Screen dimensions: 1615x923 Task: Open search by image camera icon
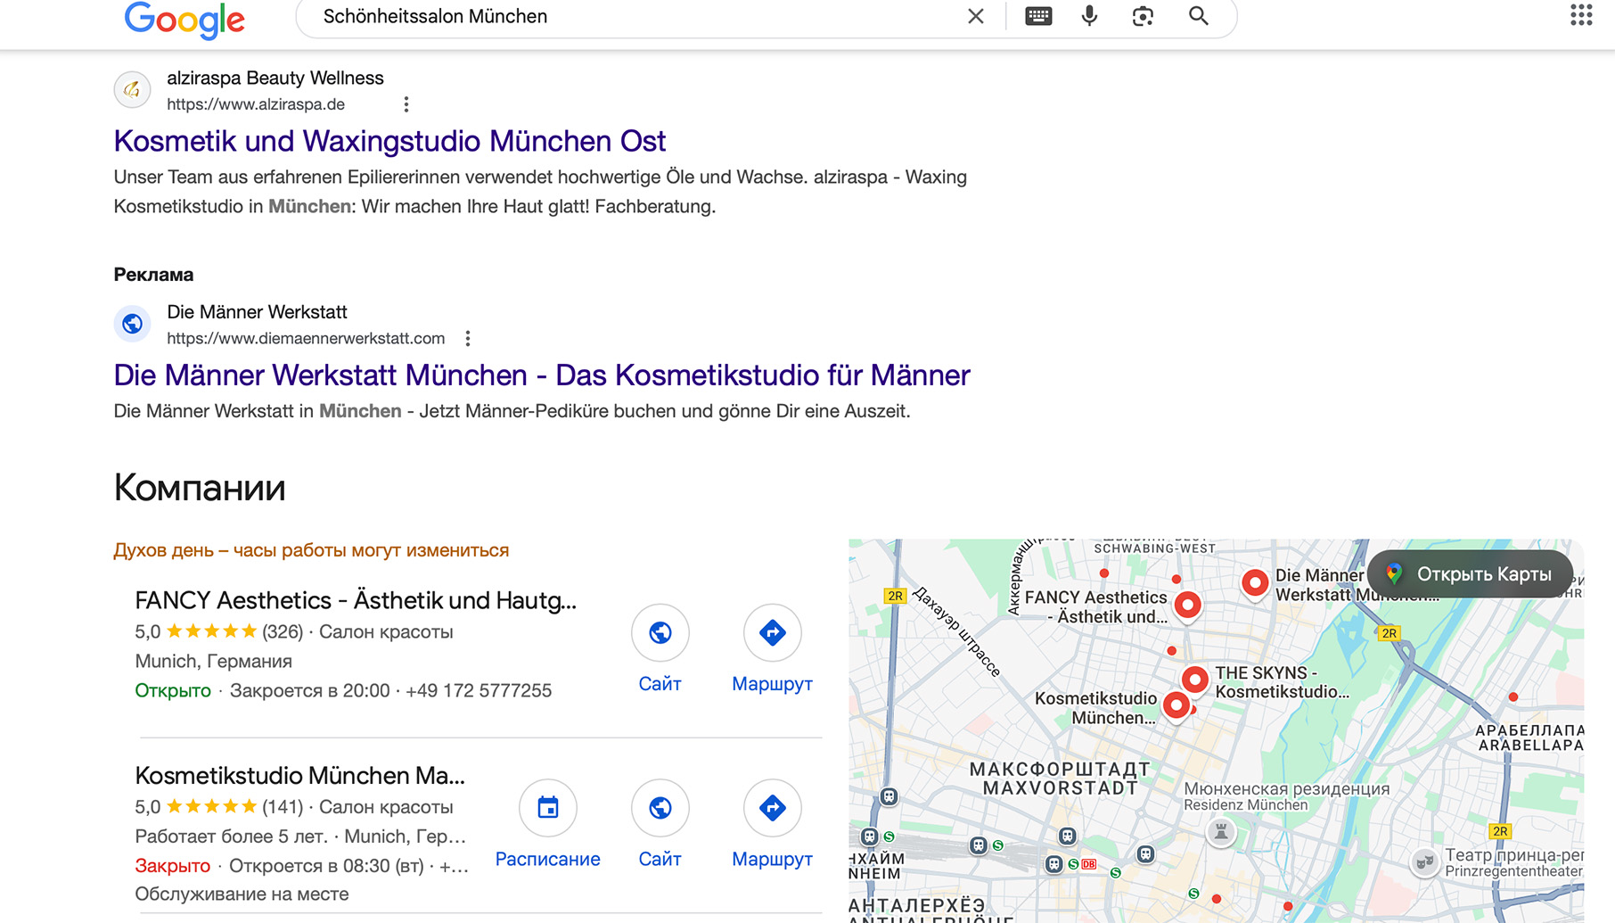1144,16
